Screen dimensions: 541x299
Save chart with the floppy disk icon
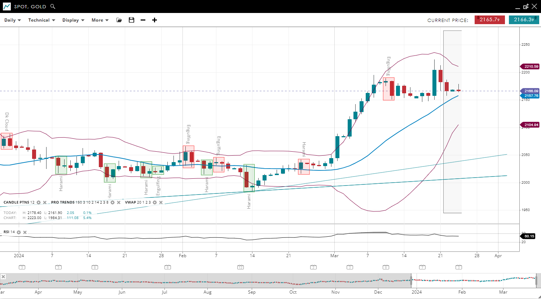coord(131,20)
